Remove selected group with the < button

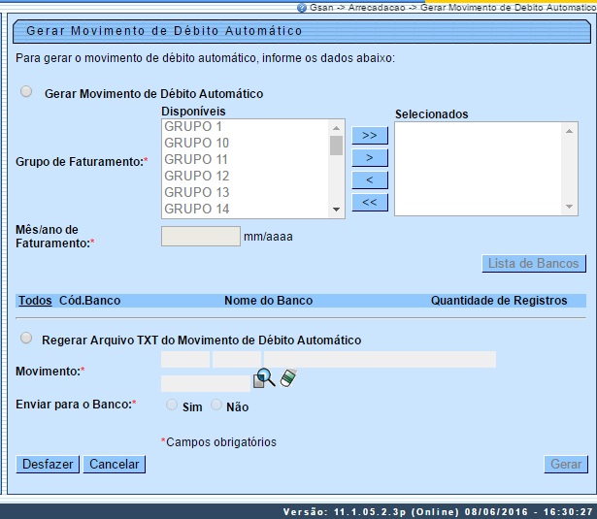click(369, 179)
